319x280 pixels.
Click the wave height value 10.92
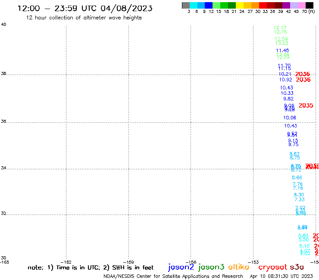(286, 80)
